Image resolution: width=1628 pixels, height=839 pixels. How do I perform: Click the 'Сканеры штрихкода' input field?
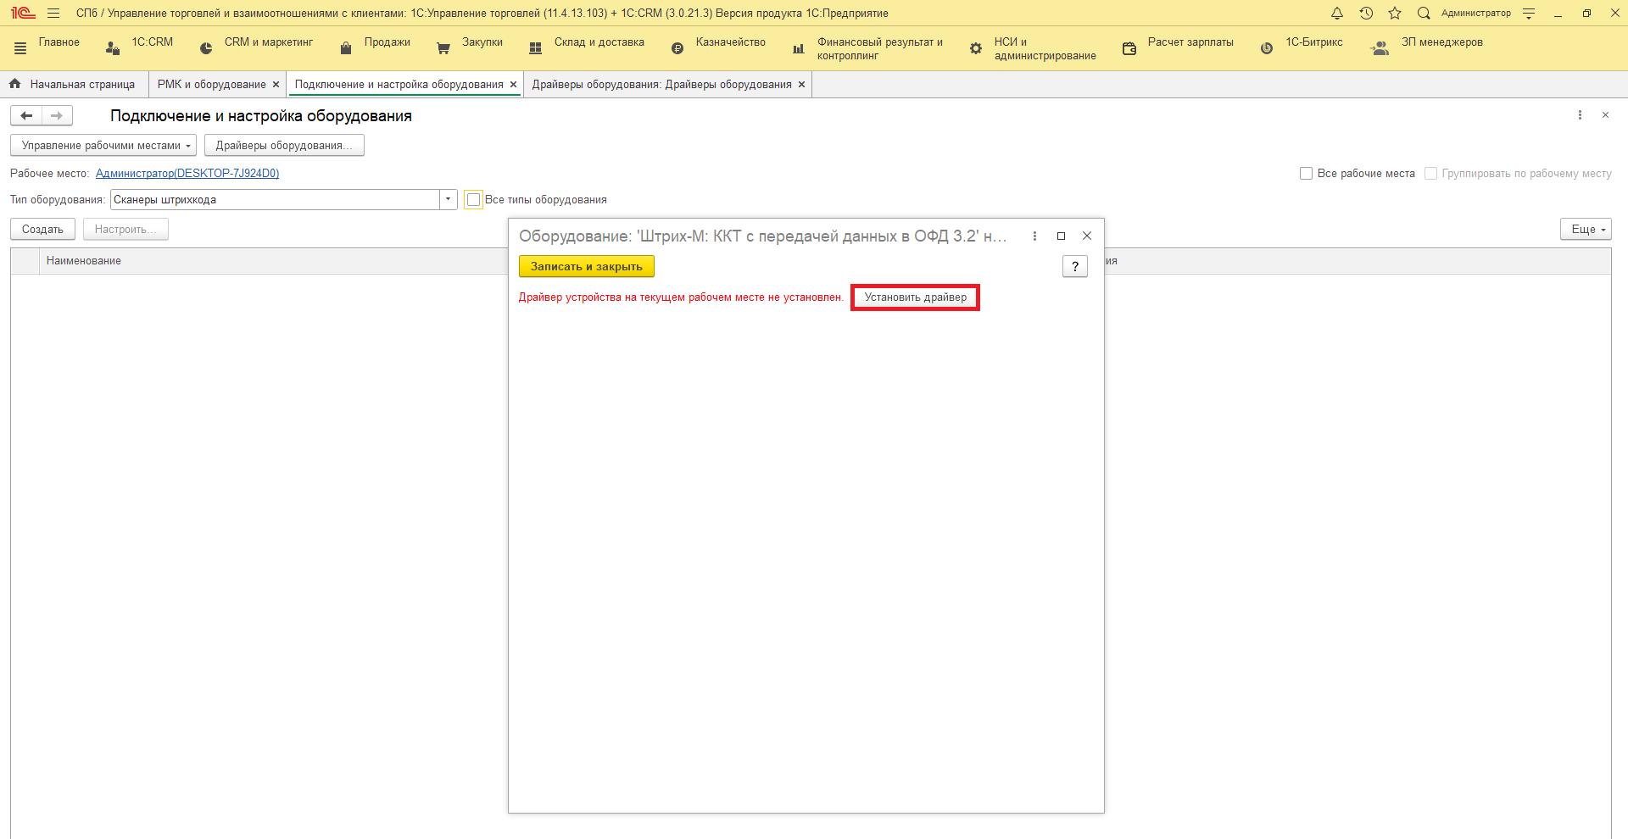click(x=275, y=200)
